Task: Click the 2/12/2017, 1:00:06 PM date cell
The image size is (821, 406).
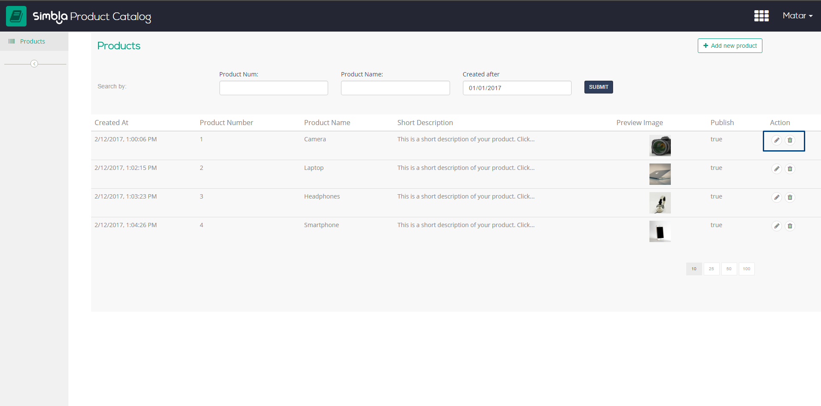Action: pos(125,139)
